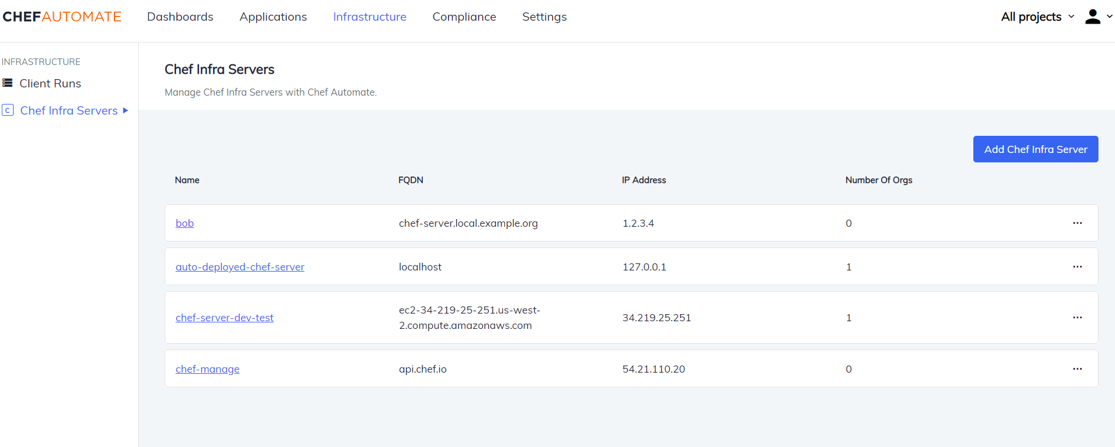Switch to the Compliance tab

464,17
